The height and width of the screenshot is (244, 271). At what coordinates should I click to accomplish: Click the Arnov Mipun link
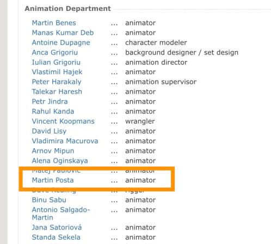click(x=53, y=151)
